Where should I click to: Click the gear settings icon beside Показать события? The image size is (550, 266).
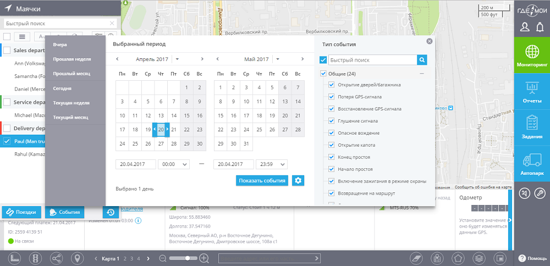pyautogui.click(x=298, y=181)
